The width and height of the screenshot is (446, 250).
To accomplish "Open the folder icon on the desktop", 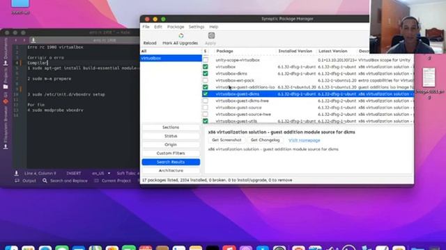I will coord(20,3).
